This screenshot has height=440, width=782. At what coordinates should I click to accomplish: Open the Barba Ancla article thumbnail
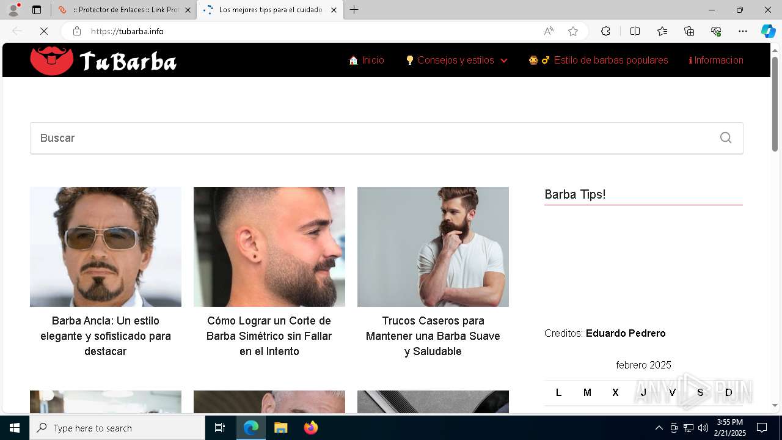point(106,247)
